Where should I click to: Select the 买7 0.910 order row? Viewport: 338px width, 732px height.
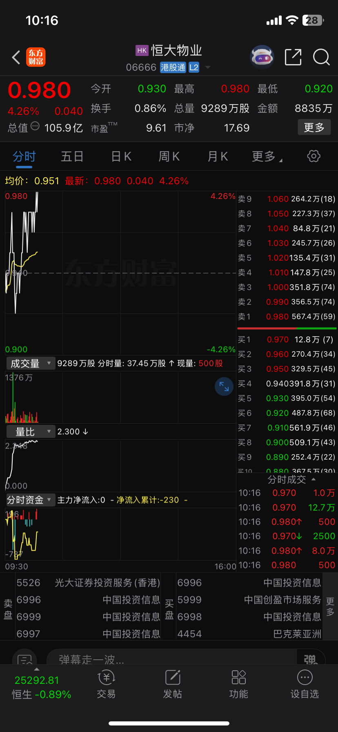(x=287, y=428)
